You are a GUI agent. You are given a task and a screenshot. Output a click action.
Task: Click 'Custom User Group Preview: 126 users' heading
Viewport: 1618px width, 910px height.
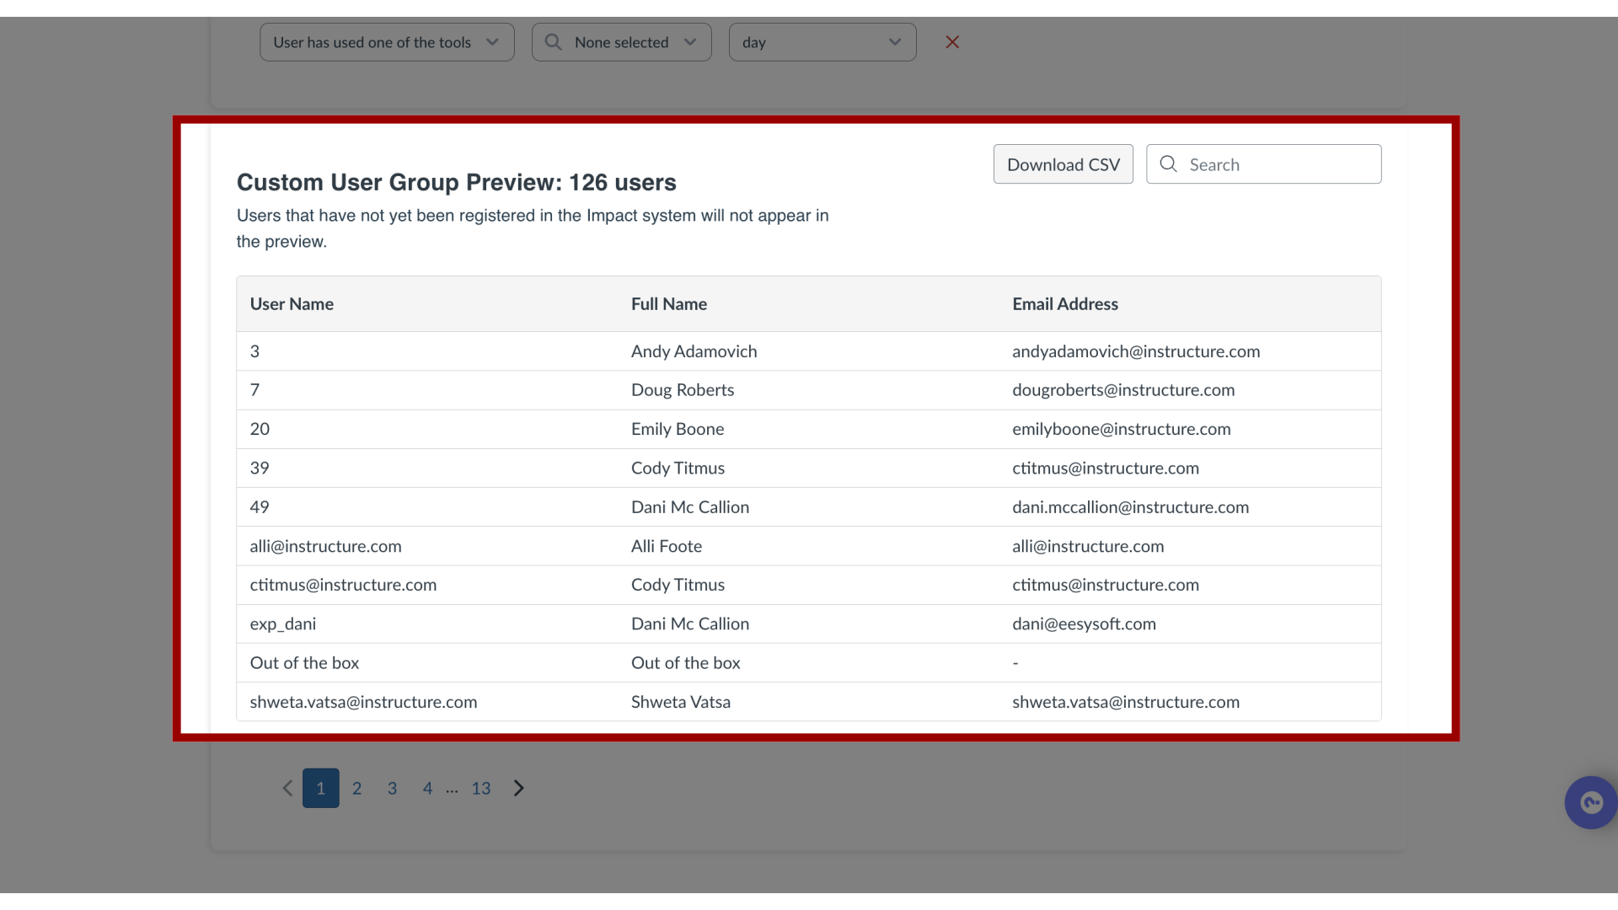tap(457, 182)
